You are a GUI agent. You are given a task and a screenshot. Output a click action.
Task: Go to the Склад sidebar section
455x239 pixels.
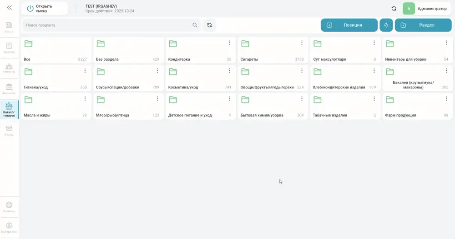tap(9, 130)
